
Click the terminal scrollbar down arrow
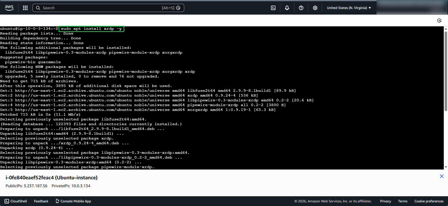[x=446, y=167]
